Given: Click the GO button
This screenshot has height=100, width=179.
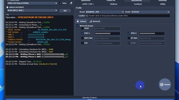Looking at the screenshot, I should pyautogui.click(x=65, y=11).
